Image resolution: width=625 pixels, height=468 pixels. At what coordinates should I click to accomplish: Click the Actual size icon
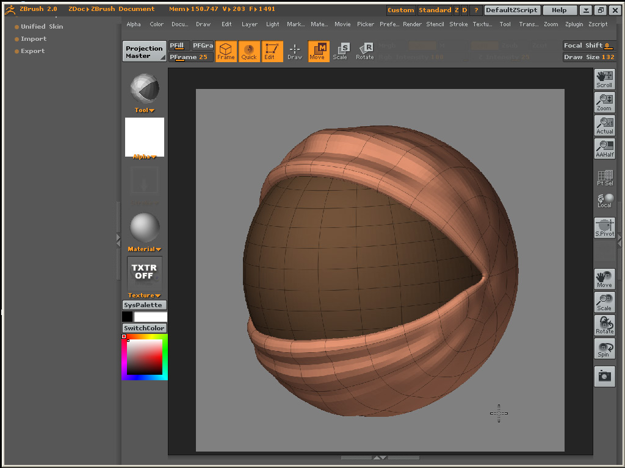(604, 126)
